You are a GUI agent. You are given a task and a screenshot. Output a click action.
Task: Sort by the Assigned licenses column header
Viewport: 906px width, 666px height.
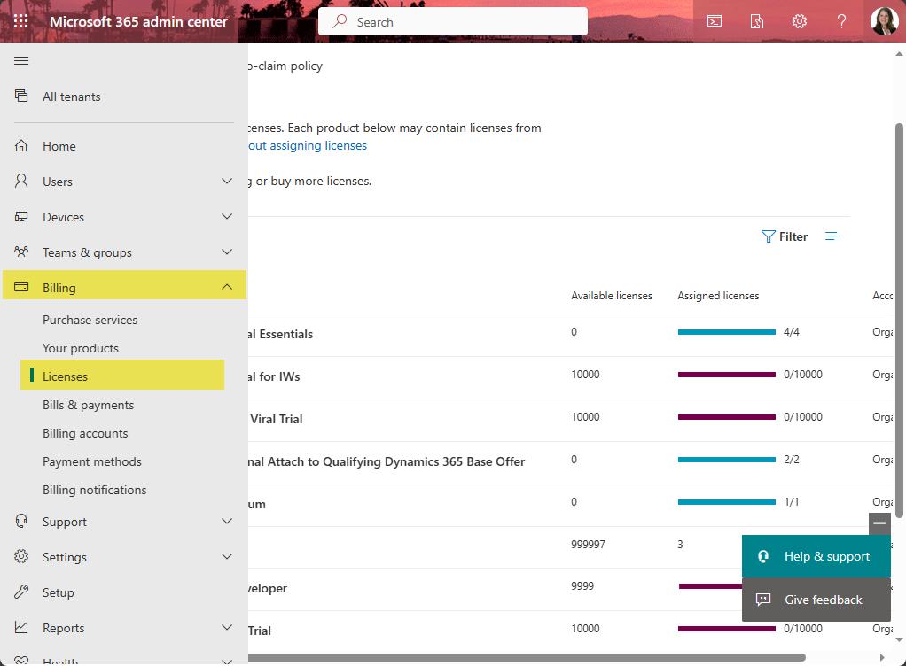[x=718, y=296]
